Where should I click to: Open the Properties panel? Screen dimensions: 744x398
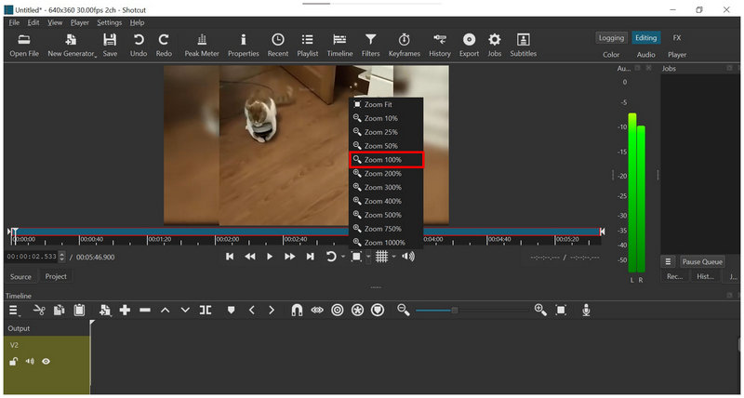pyautogui.click(x=244, y=46)
